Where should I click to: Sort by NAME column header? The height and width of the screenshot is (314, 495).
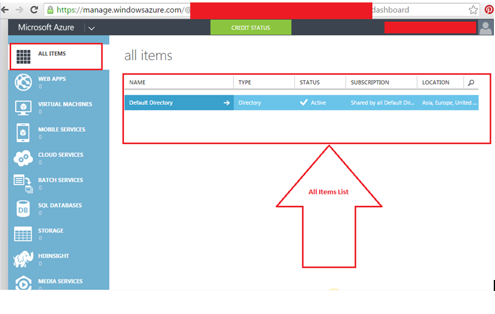[x=137, y=82]
